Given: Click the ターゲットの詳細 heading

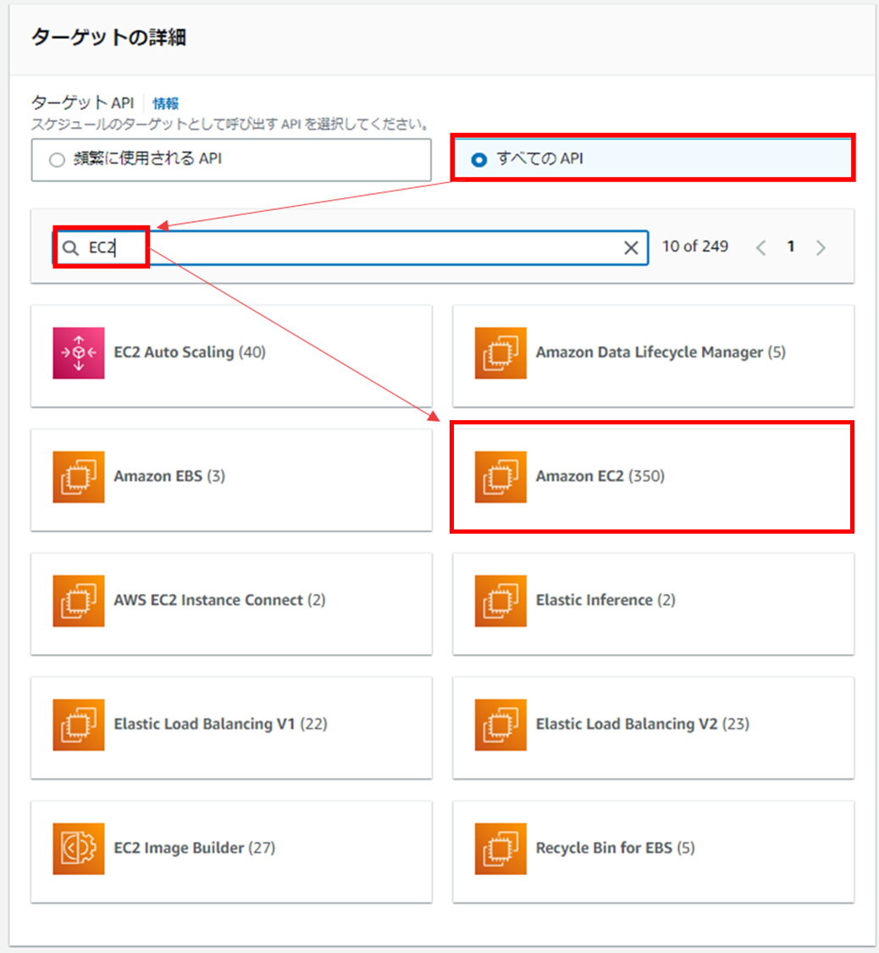Looking at the screenshot, I should point(108,37).
